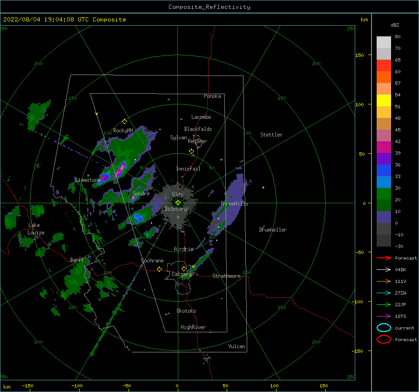419x392 pixels.
Task: Click the RedDeer city label
Action: (197, 141)
